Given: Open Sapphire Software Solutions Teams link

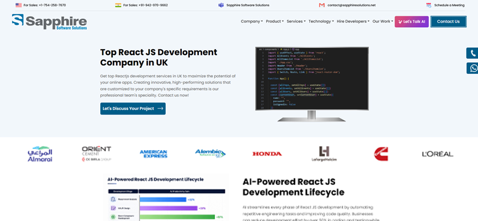Looking at the screenshot, I should tap(248, 5).
